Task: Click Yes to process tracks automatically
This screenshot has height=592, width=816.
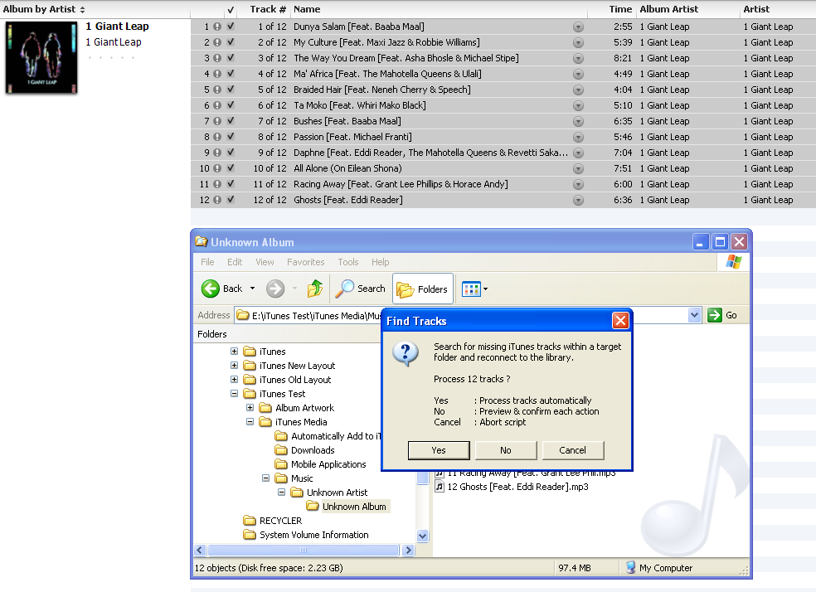Action: coord(439,450)
